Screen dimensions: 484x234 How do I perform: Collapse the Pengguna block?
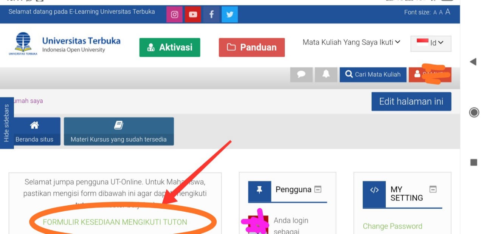pyautogui.click(x=318, y=189)
